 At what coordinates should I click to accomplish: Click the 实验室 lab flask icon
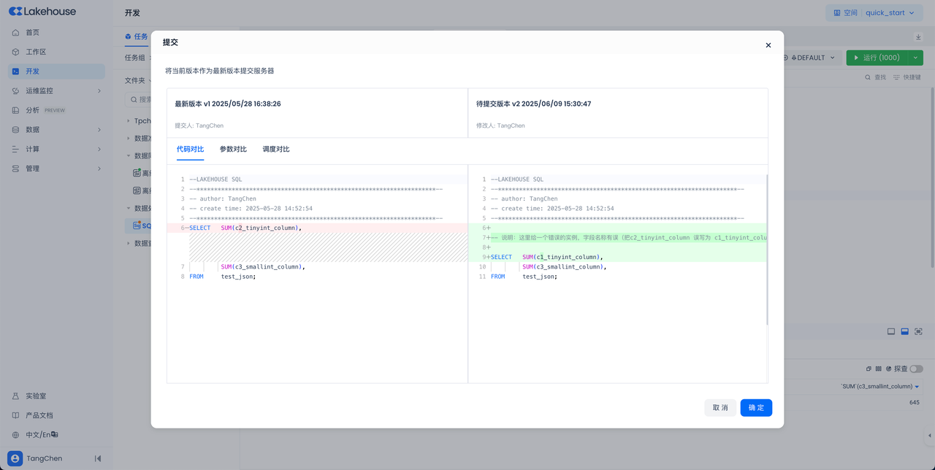tap(15, 396)
